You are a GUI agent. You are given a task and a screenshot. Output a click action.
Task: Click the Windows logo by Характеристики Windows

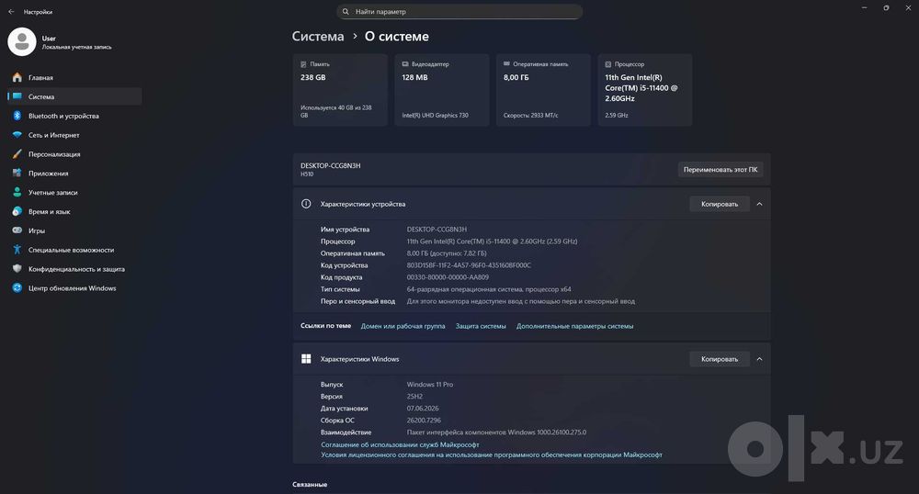pyautogui.click(x=306, y=359)
